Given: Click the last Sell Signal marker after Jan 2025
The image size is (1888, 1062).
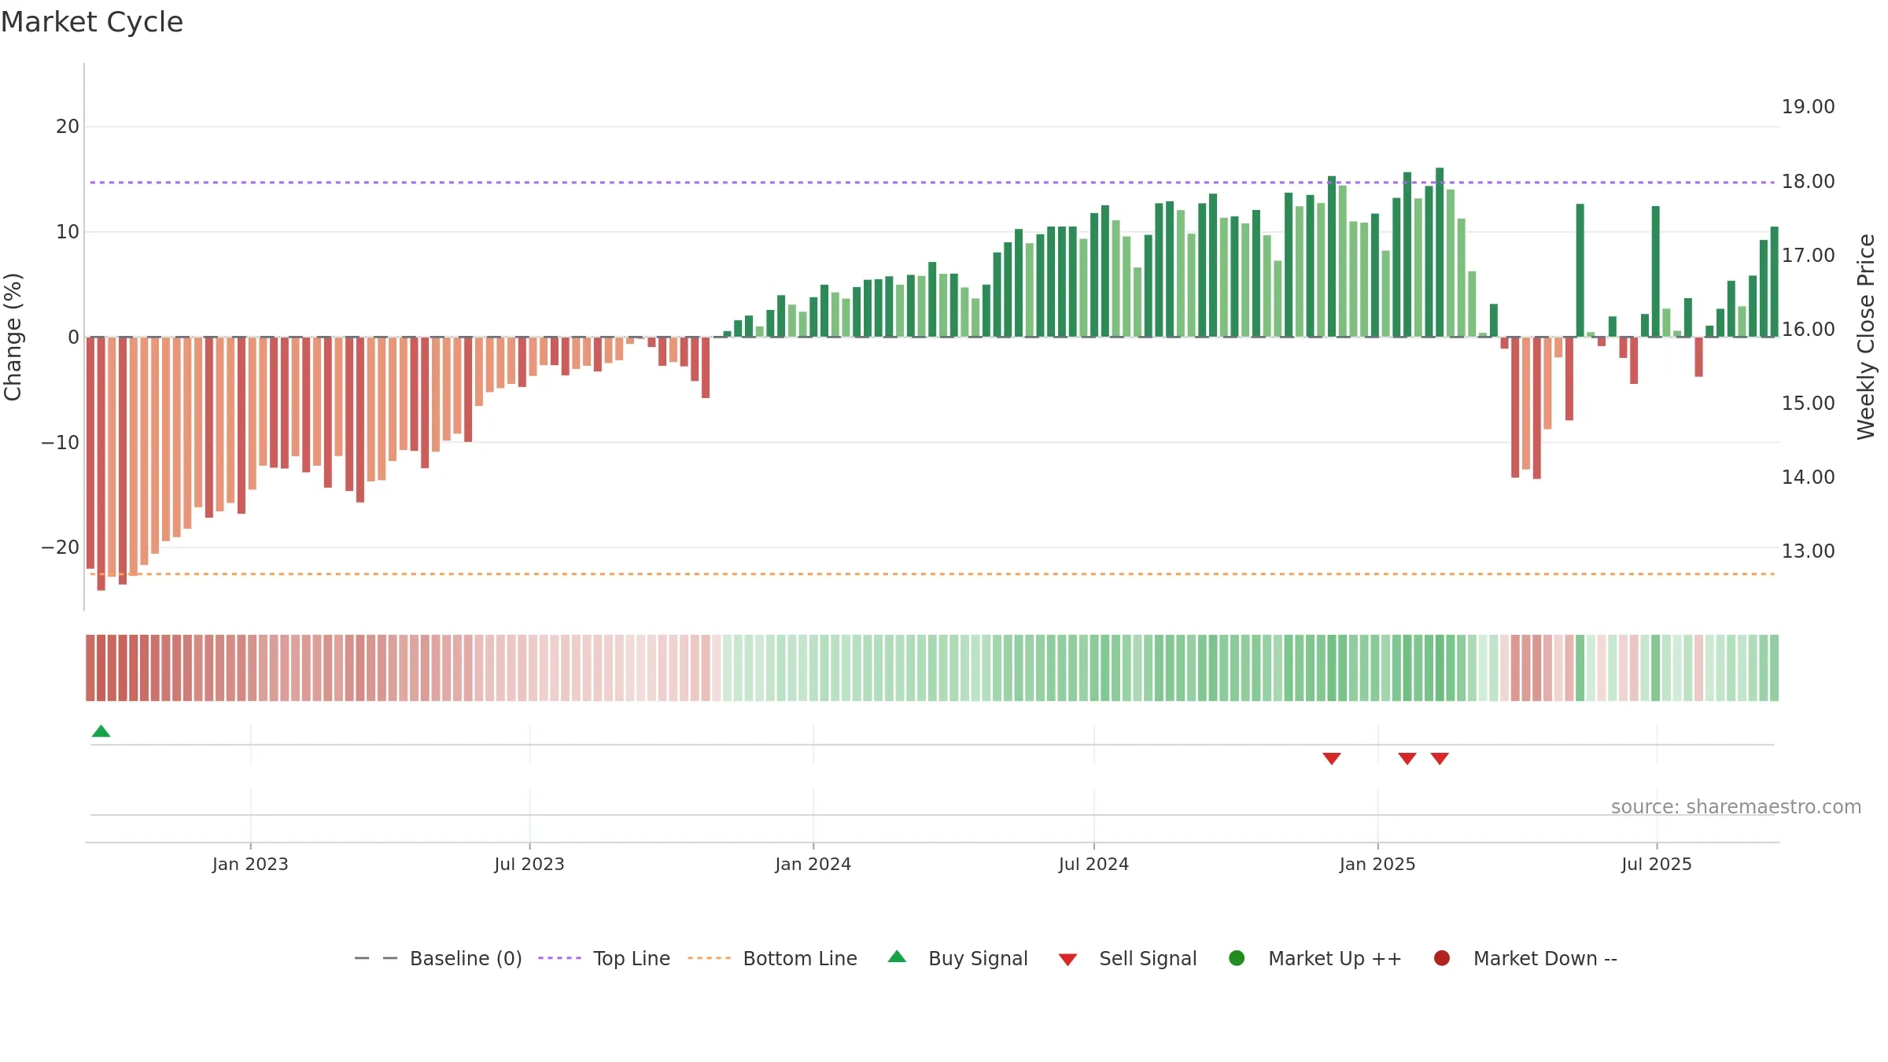Looking at the screenshot, I should 1440,758.
